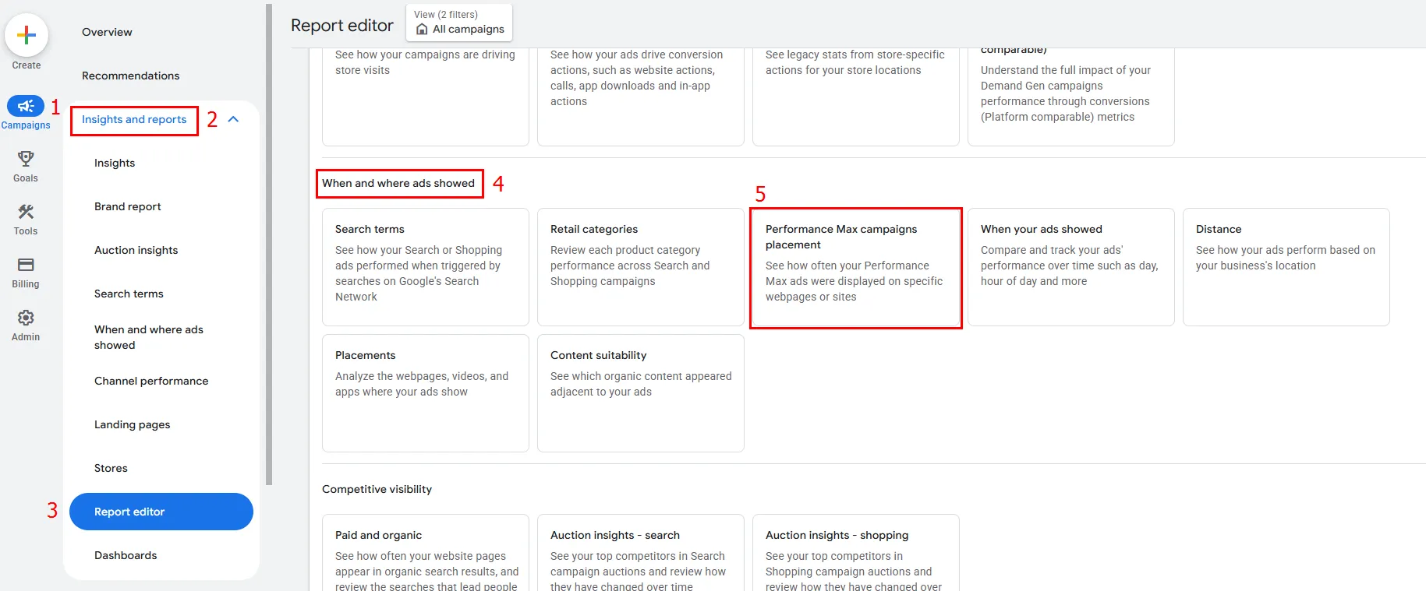This screenshot has height=591, width=1426.
Task: Open the Paid and organic report card
Action: [426, 553]
